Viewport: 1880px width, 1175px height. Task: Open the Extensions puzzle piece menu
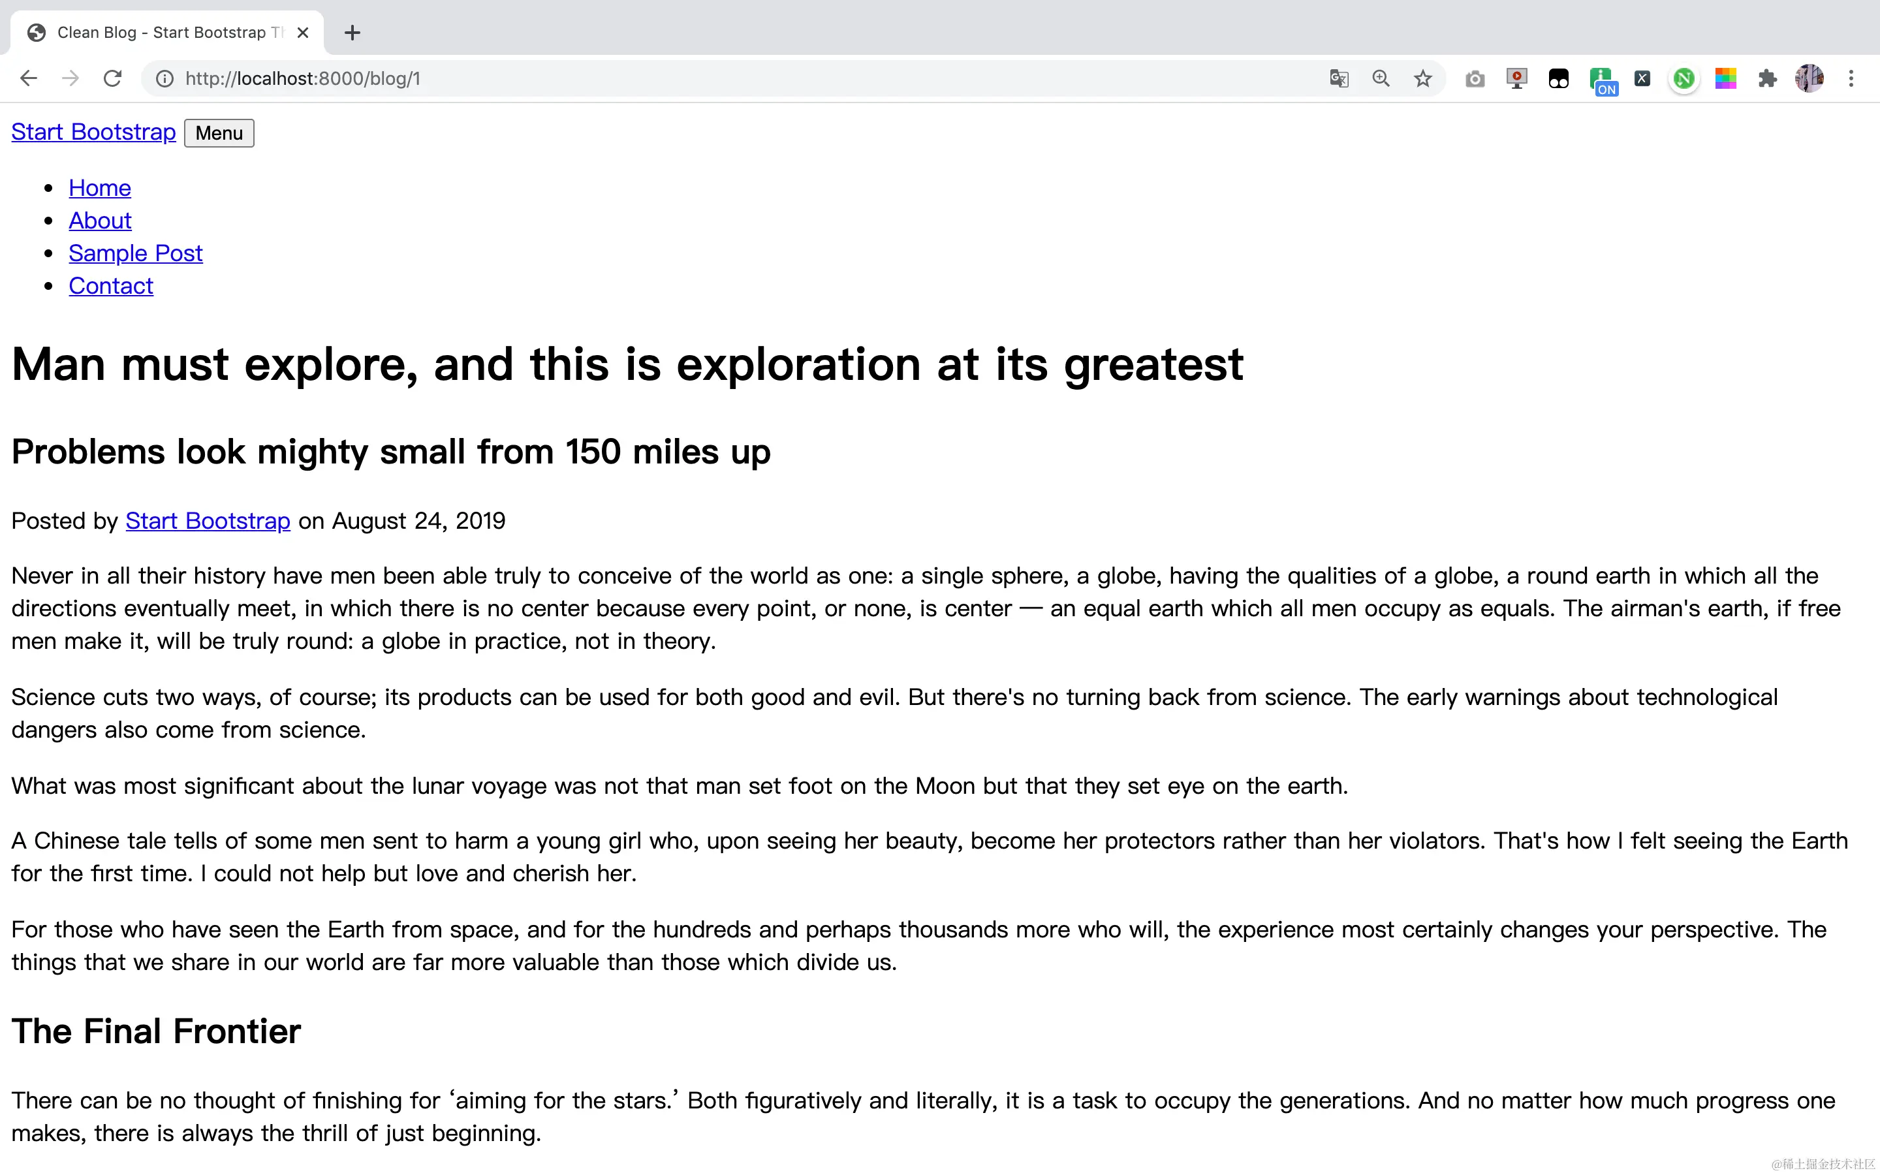point(1767,78)
